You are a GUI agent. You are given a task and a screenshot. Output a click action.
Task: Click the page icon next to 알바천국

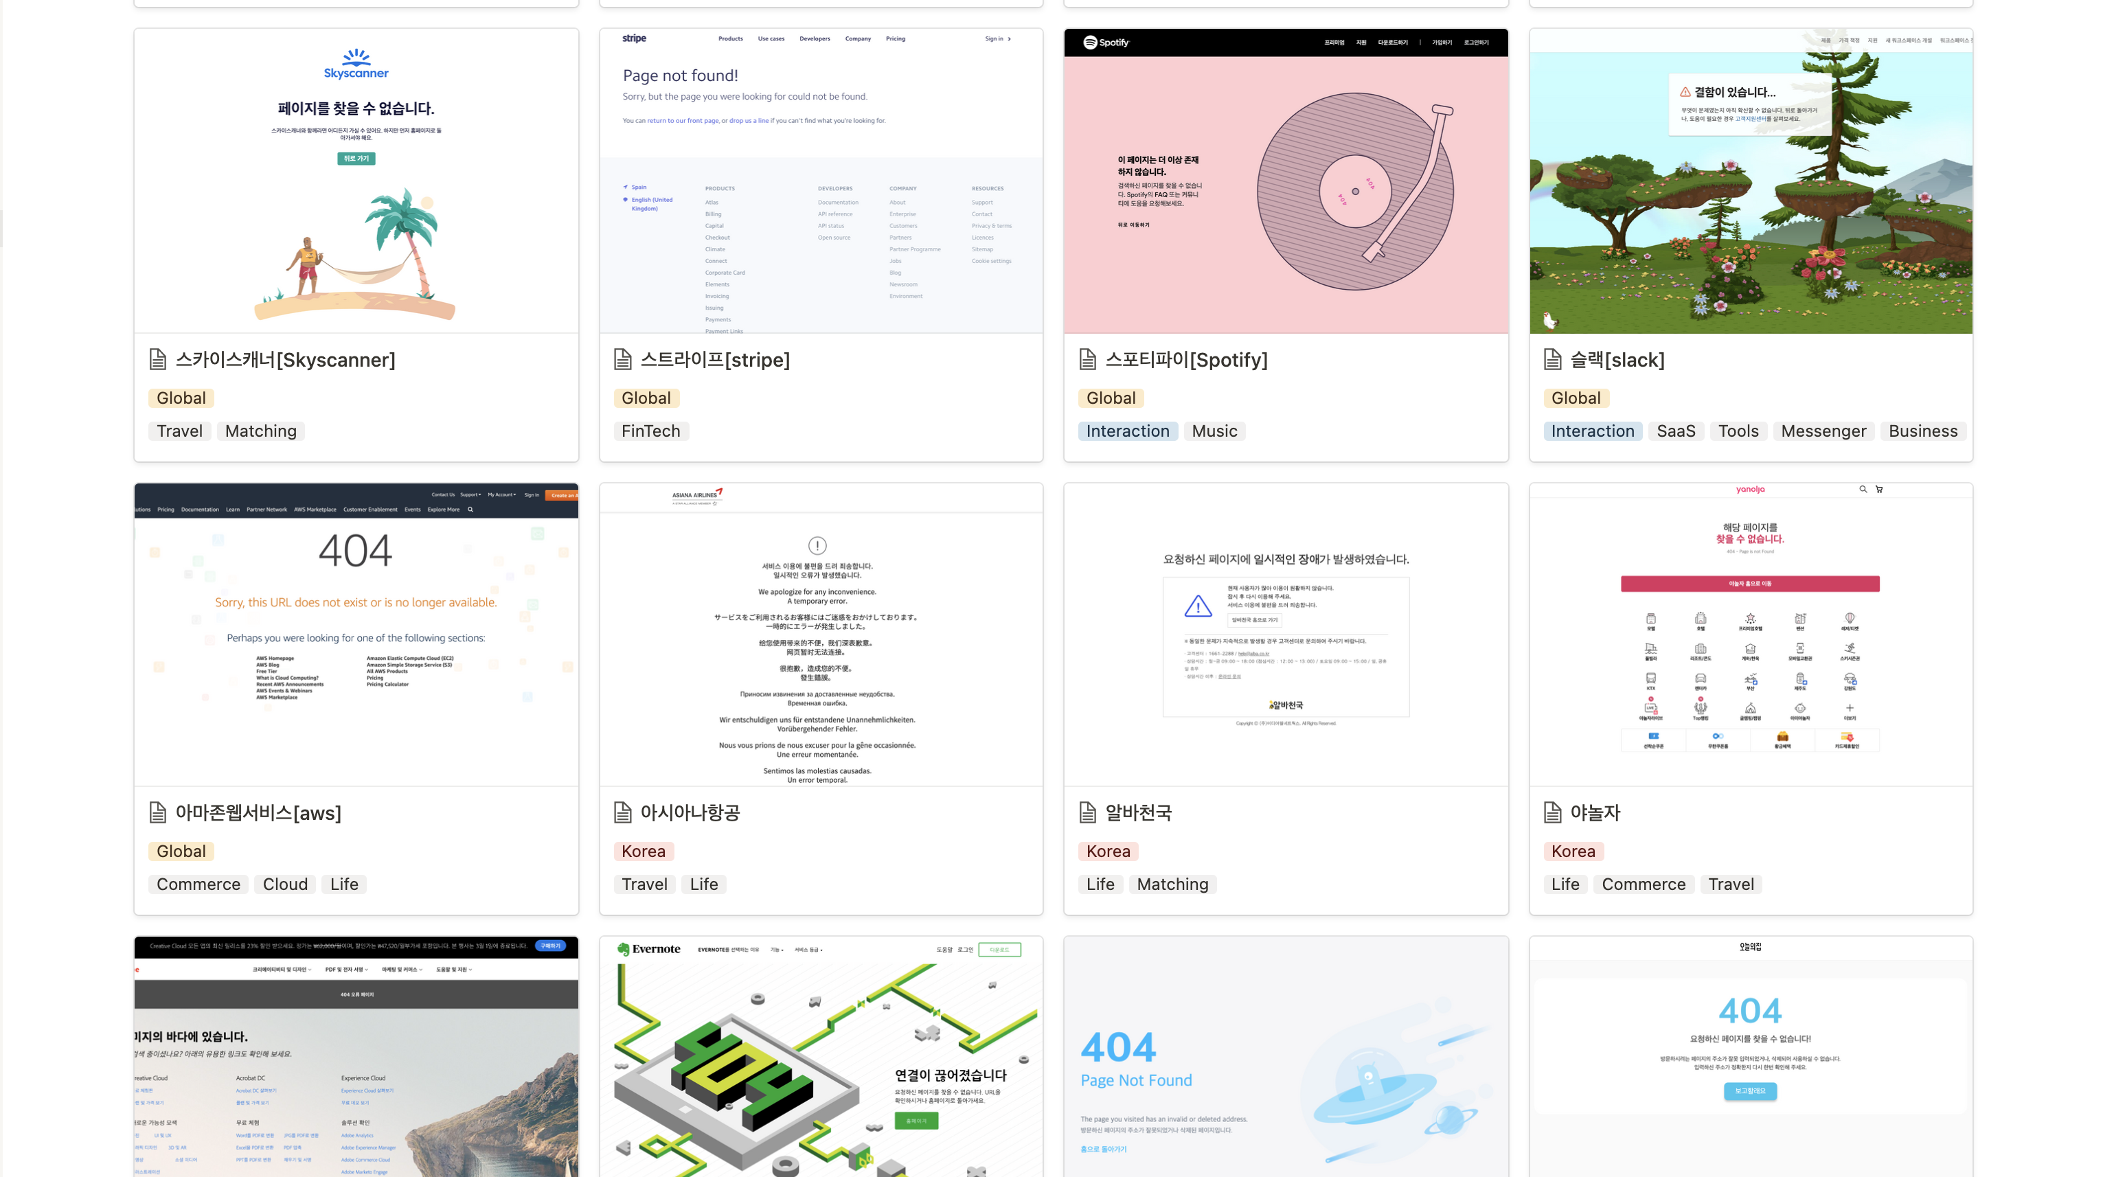point(1087,812)
